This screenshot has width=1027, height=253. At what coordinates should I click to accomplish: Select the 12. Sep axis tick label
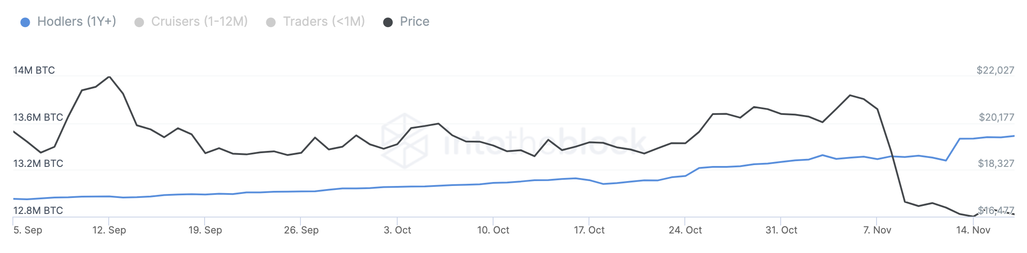109,230
